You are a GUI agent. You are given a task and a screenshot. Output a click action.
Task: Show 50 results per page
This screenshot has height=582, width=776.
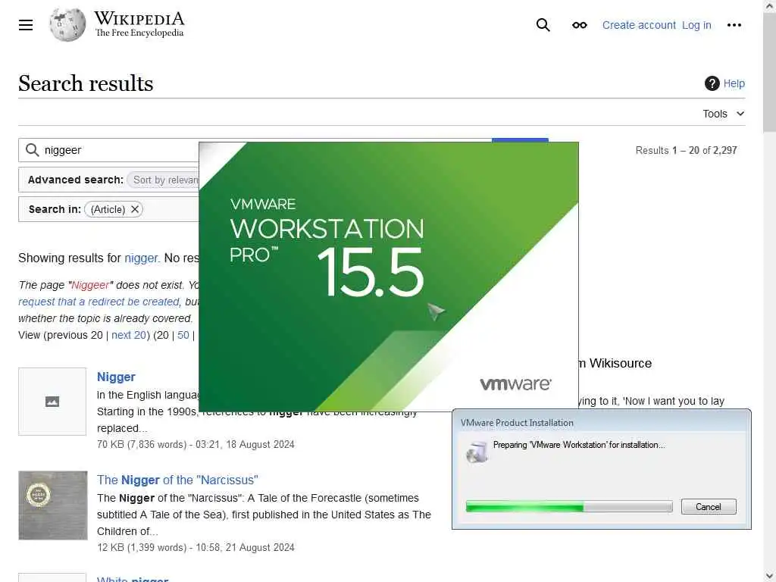pyautogui.click(x=183, y=335)
